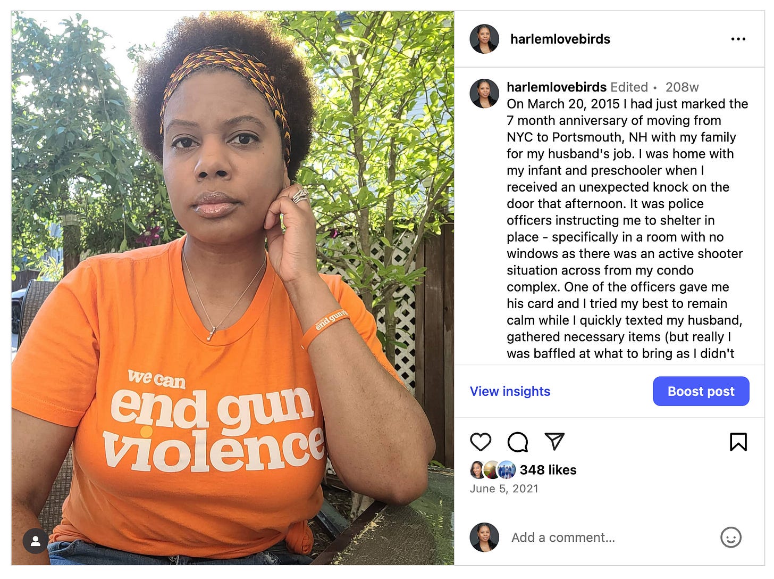Share post with paper plane icon
This screenshot has width=774, height=579.
point(554,441)
